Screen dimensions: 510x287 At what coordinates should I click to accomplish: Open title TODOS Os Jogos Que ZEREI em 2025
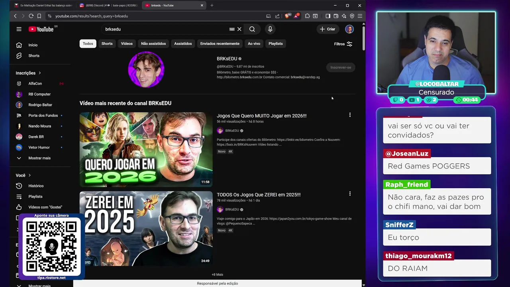click(x=259, y=195)
